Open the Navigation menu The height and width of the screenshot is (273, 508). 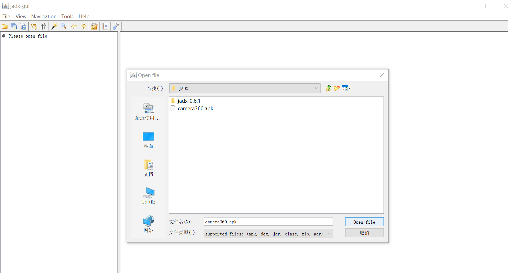coord(44,16)
